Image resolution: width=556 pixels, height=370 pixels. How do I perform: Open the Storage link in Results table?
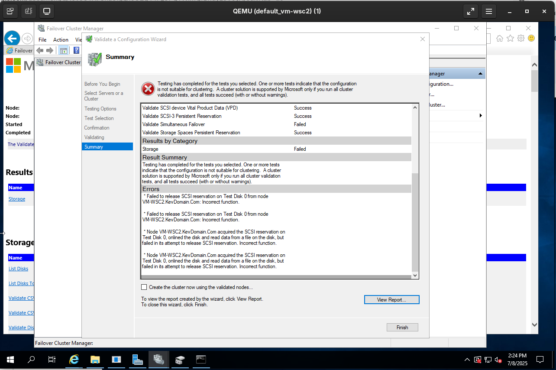tap(17, 199)
